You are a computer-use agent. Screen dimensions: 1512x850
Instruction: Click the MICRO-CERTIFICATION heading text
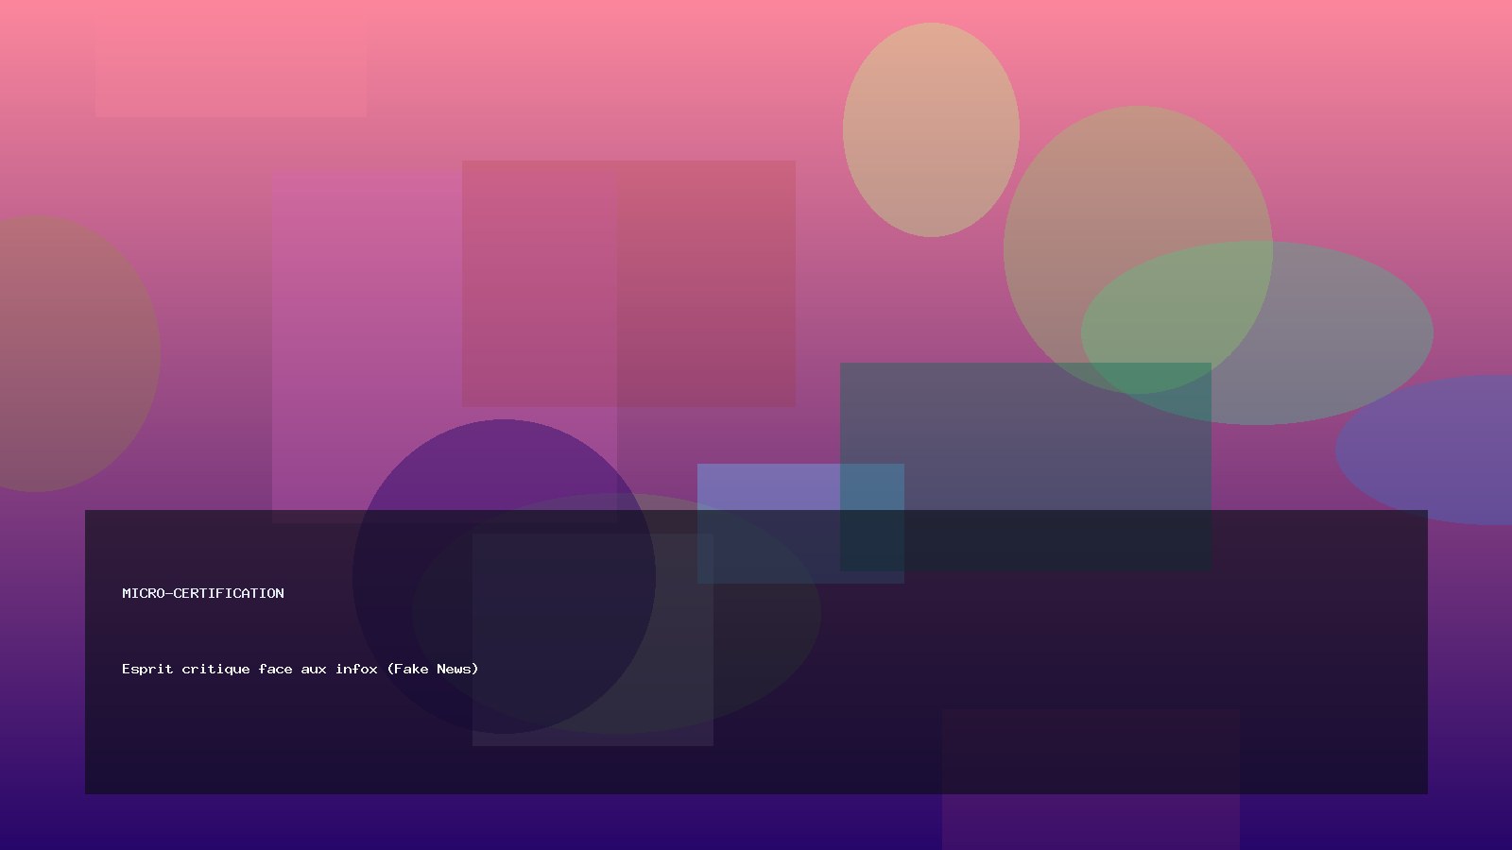[x=202, y=593]
